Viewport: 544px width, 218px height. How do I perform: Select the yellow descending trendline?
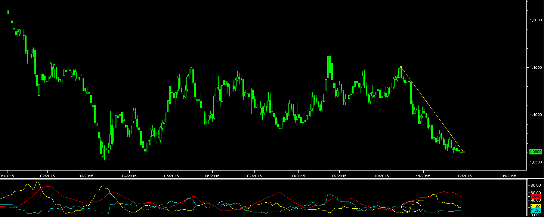(432, 110)
